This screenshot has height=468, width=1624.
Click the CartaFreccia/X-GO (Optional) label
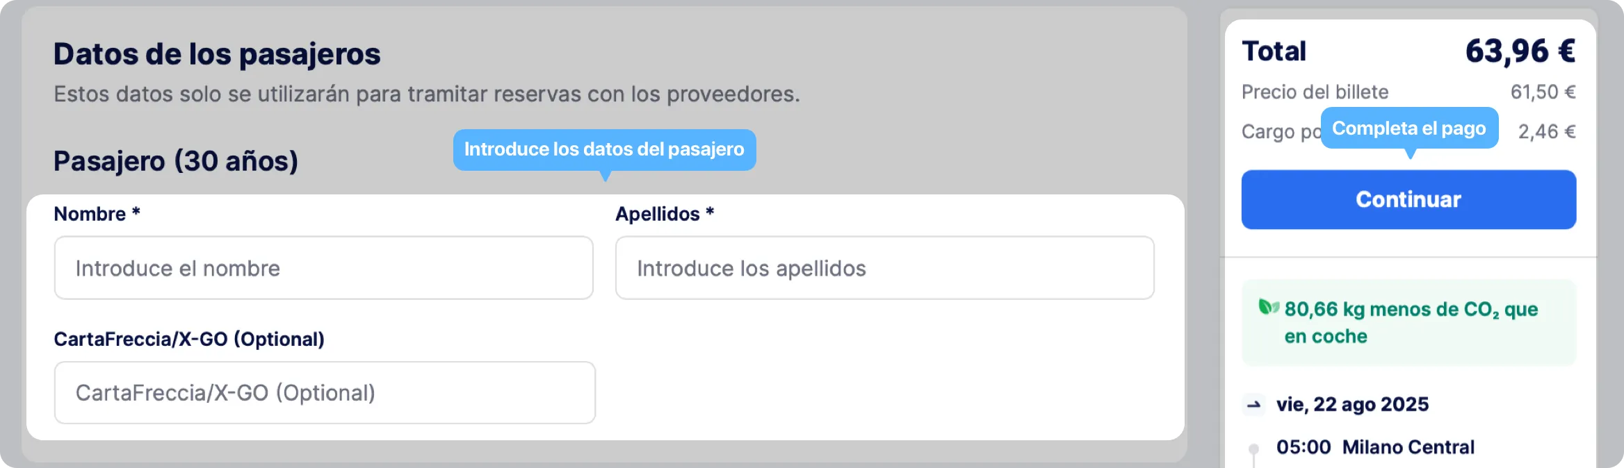point(189,339)
